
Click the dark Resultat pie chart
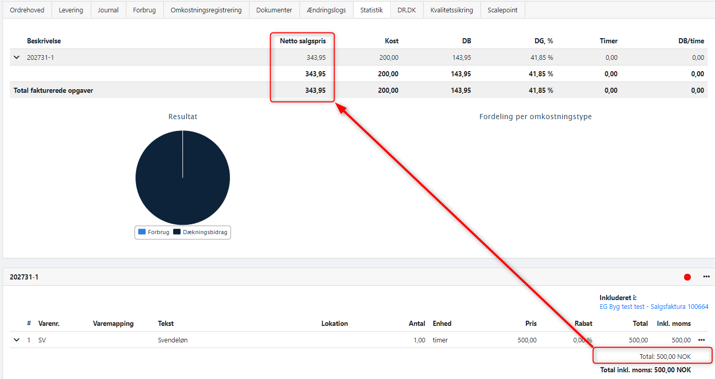click(x=182, y=177)
